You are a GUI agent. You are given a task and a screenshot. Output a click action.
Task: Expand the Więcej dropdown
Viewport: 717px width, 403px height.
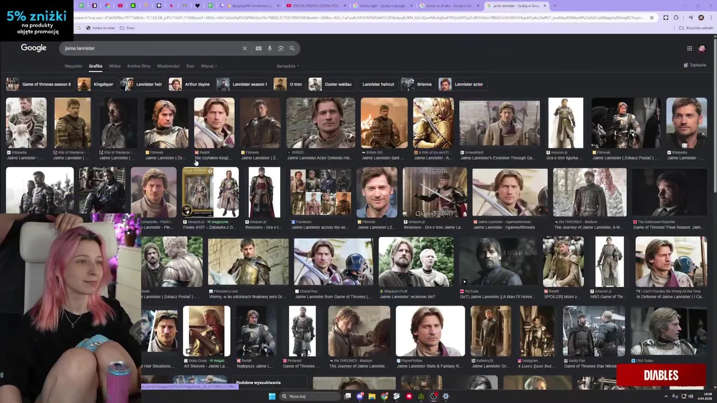[x=208, y=66]
